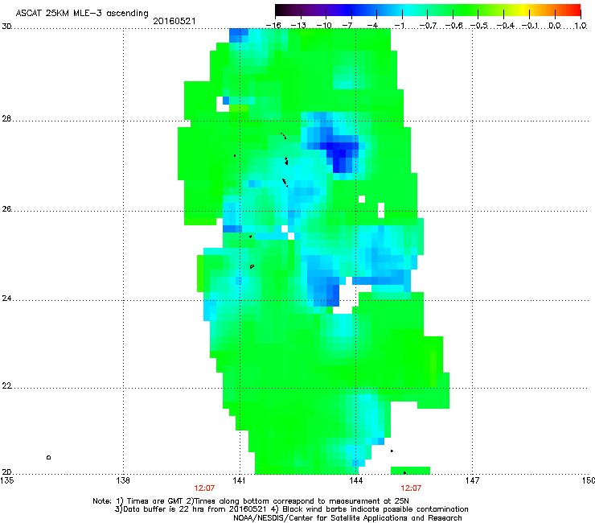Select the -0.4 color scale label
Image resolution: width=595 pixels, height=523 pixels.
pyautogui.click(x=506, y=26)
